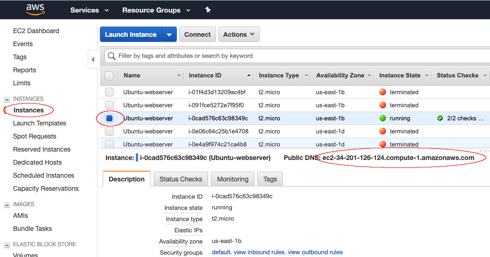Collapse the sidebar with the arrow handle
The width and height of the screenshot is (490, 257).
point(92,59)
